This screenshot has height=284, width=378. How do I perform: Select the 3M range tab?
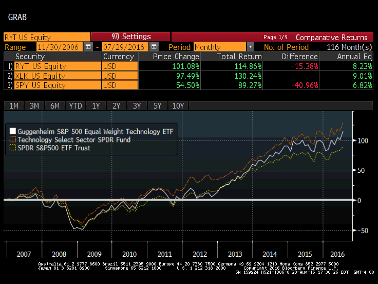pyautogui.click(x=34, y=106)
